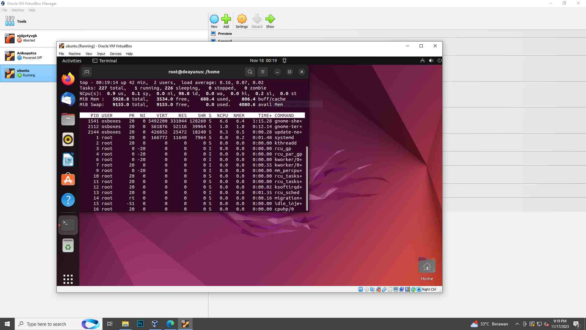Open Ubuntu Software from the dock

coord(68,180)
